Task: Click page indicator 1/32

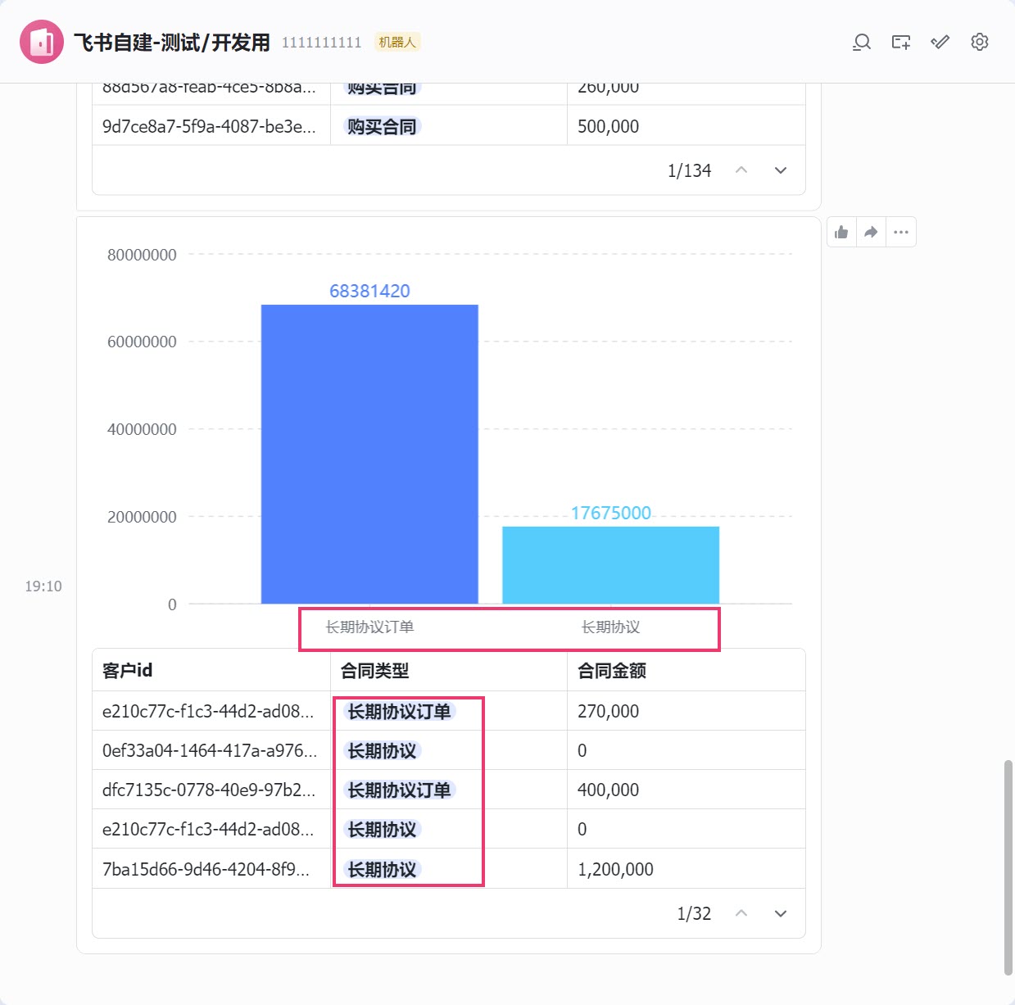Action: tap(694, 913)
